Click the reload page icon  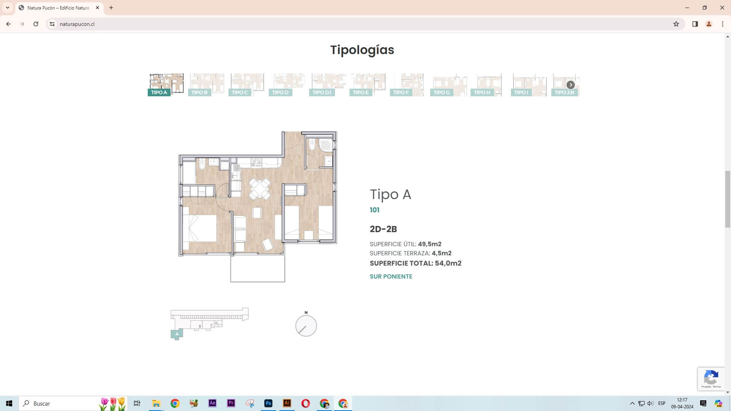coord(36,24)
